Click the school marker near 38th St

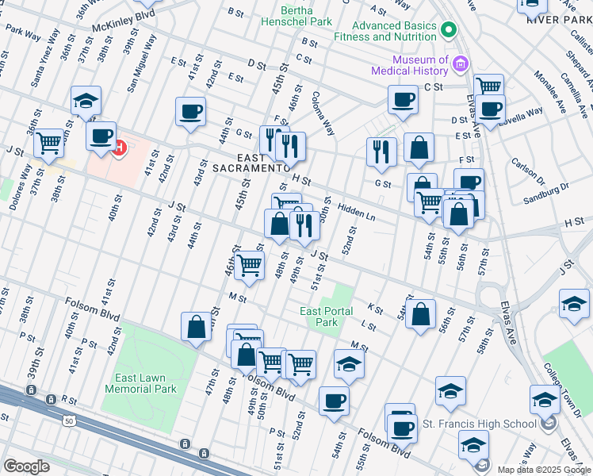[86, 102]
